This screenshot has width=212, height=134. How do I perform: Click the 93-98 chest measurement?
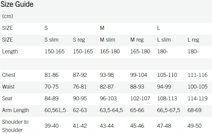(107, 75)
